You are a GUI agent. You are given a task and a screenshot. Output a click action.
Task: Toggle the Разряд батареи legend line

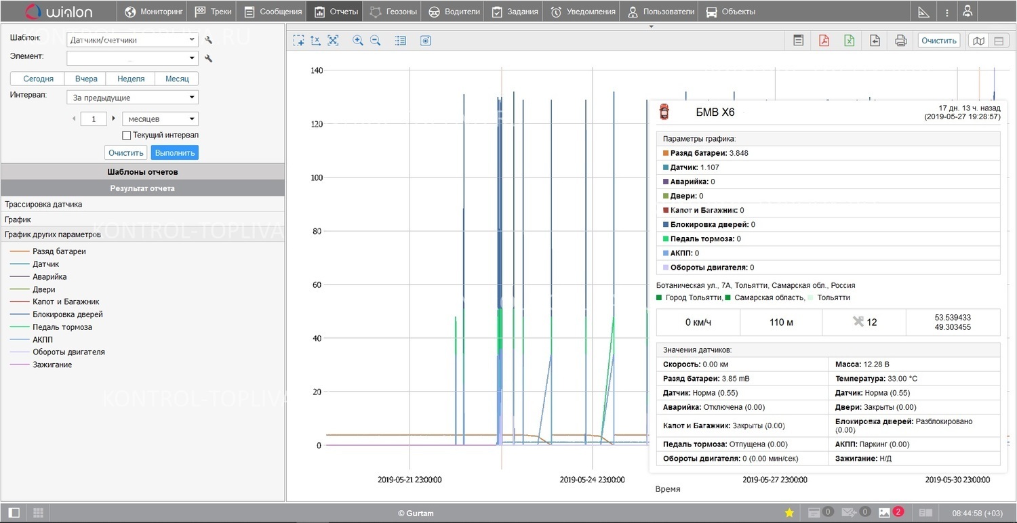[48, 251]
